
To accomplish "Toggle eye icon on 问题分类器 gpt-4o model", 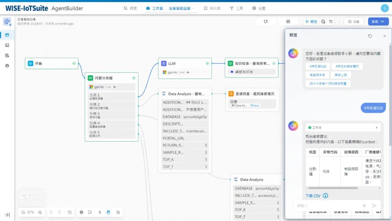I will [115, 87].
